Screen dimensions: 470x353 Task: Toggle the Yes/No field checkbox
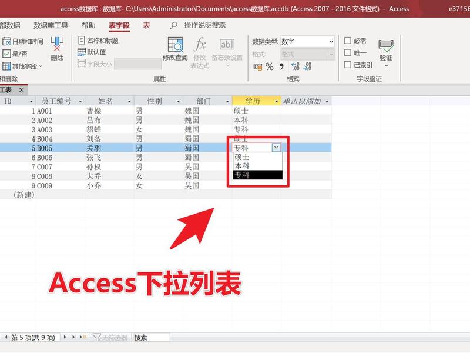click(x=6, y=54)
